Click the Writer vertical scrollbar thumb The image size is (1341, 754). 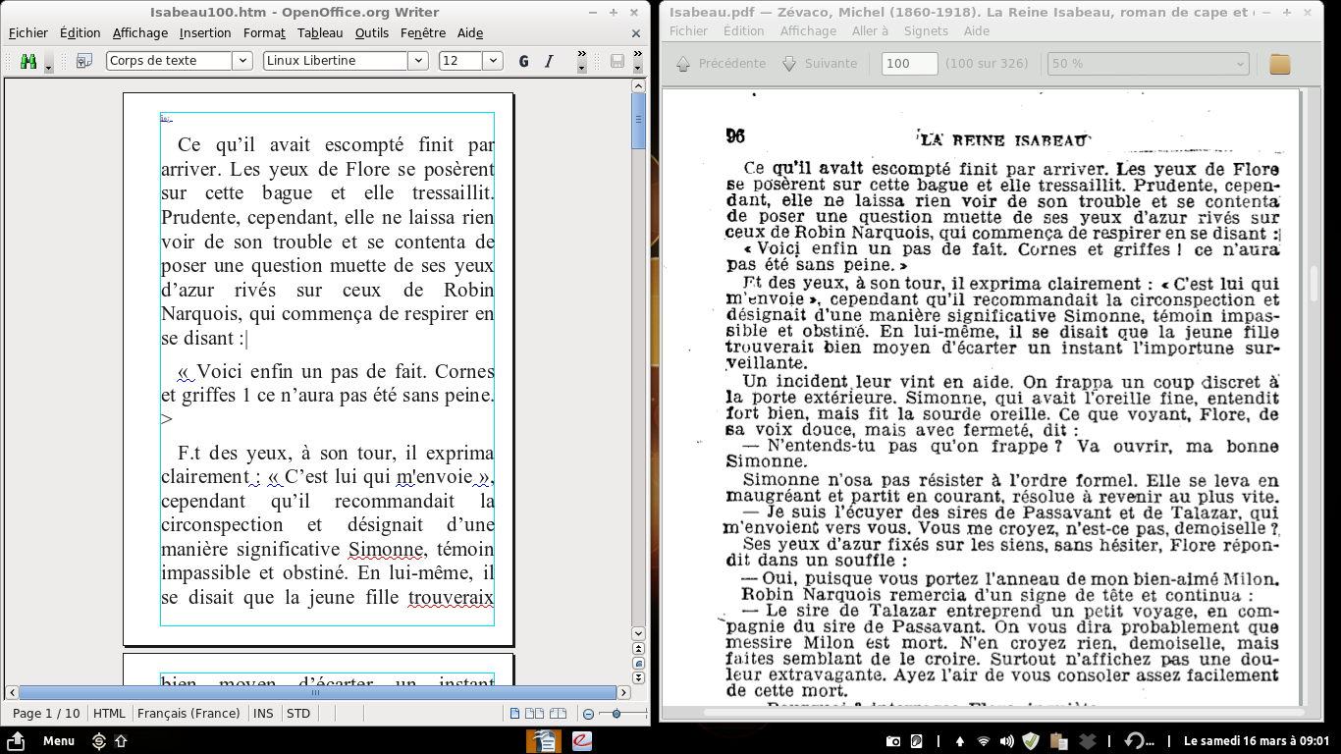pos(639,121)
